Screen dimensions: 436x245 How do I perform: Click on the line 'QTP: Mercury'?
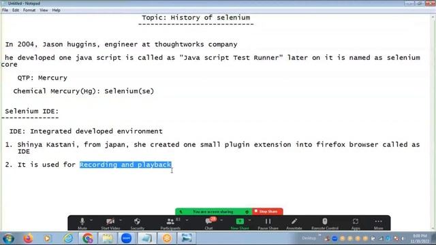click(x=42, y=78)
